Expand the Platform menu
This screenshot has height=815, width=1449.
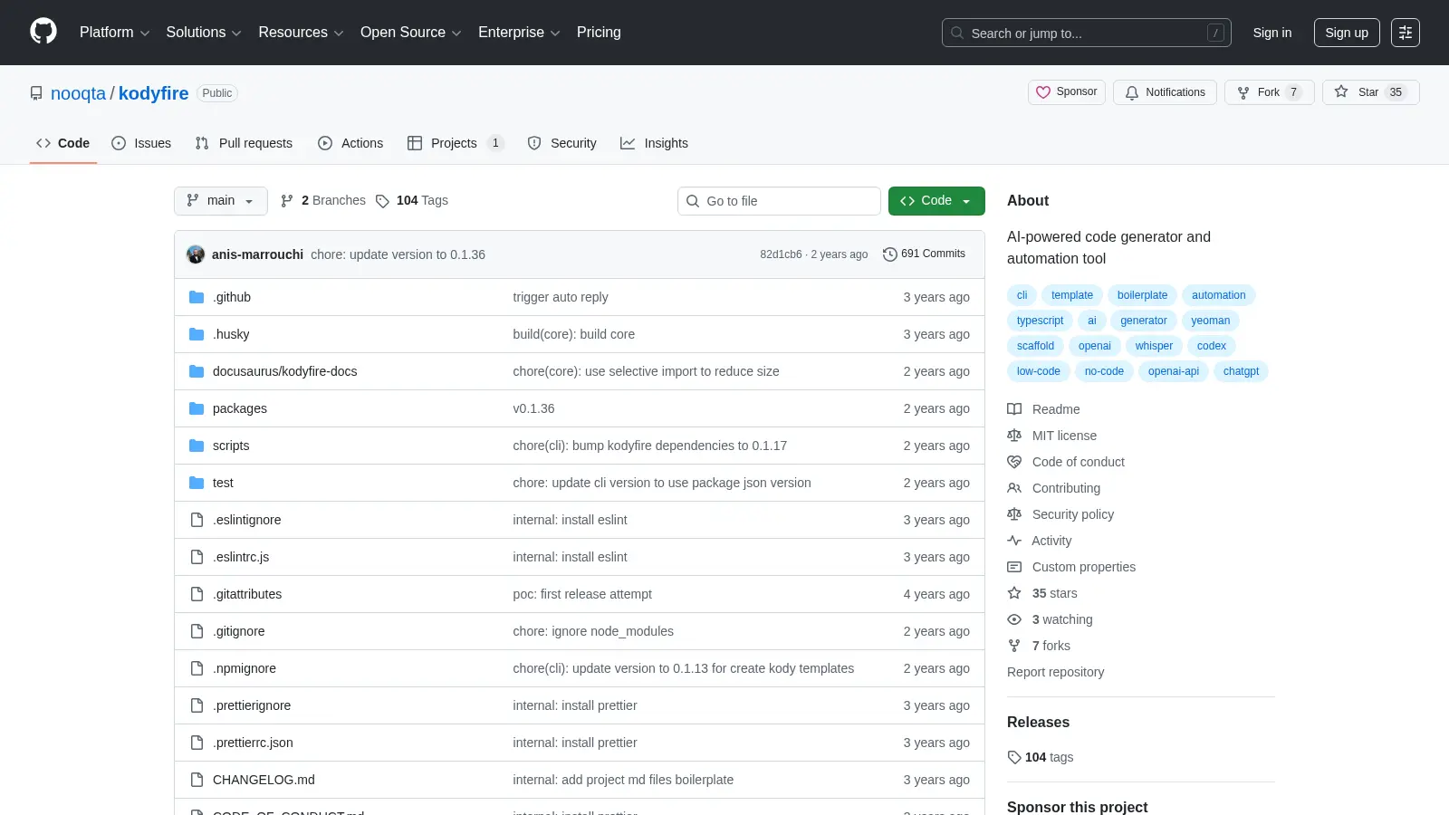coord(114,33)
